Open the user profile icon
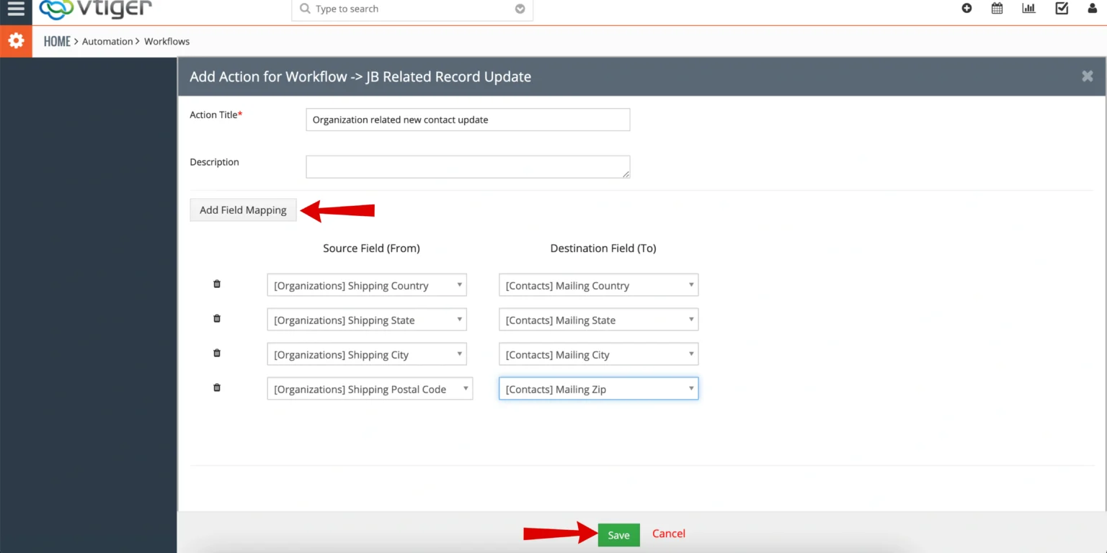1107x553 pixels. click(x=1092, y=8)
